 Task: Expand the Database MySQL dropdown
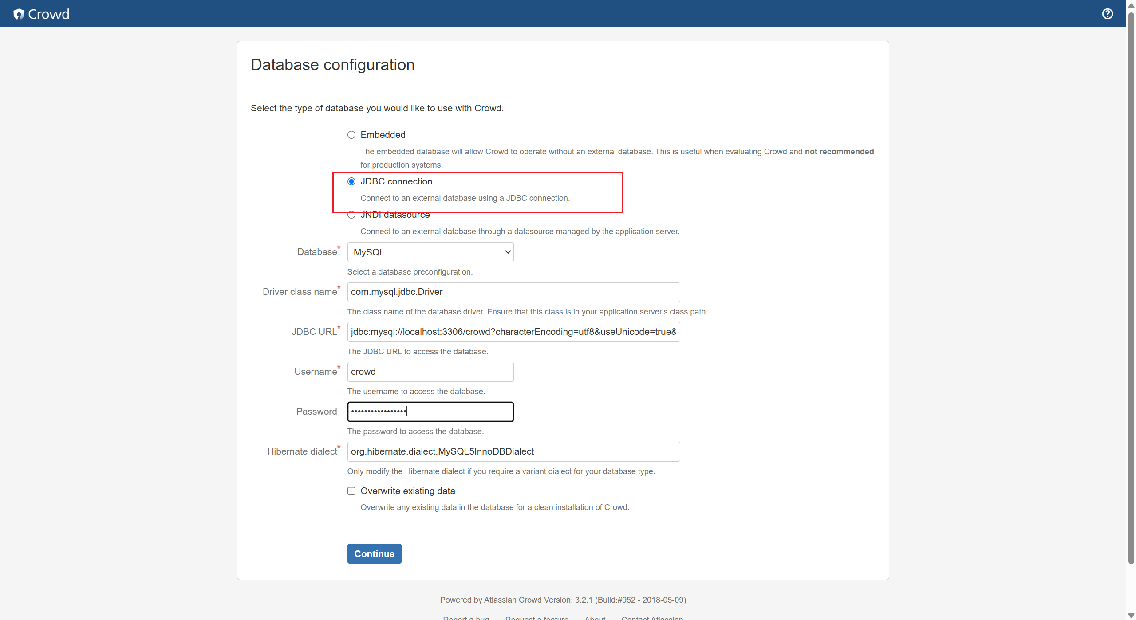tap(430, 252)
